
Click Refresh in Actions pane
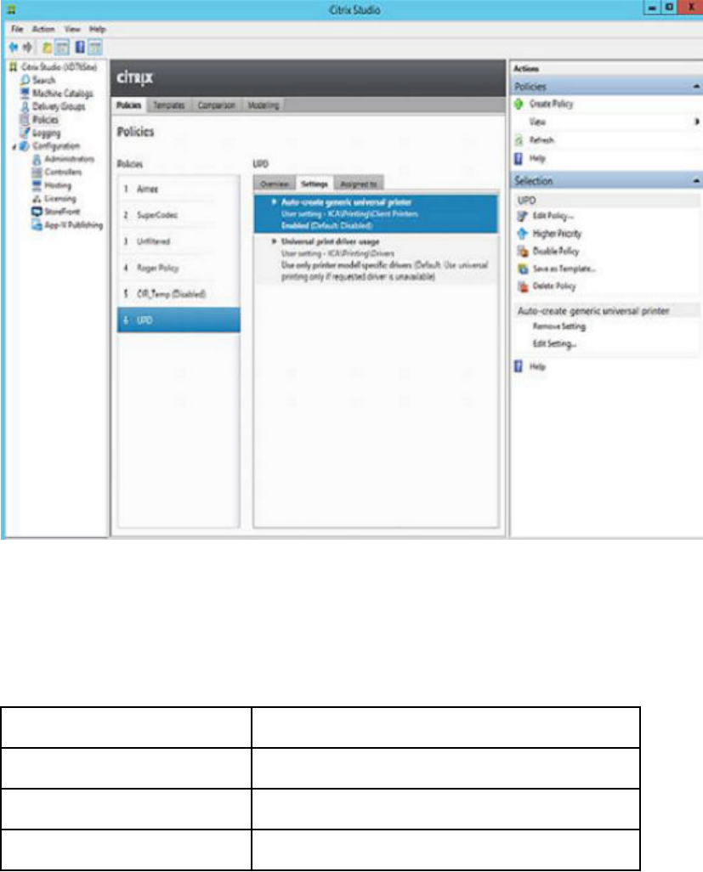541,140
